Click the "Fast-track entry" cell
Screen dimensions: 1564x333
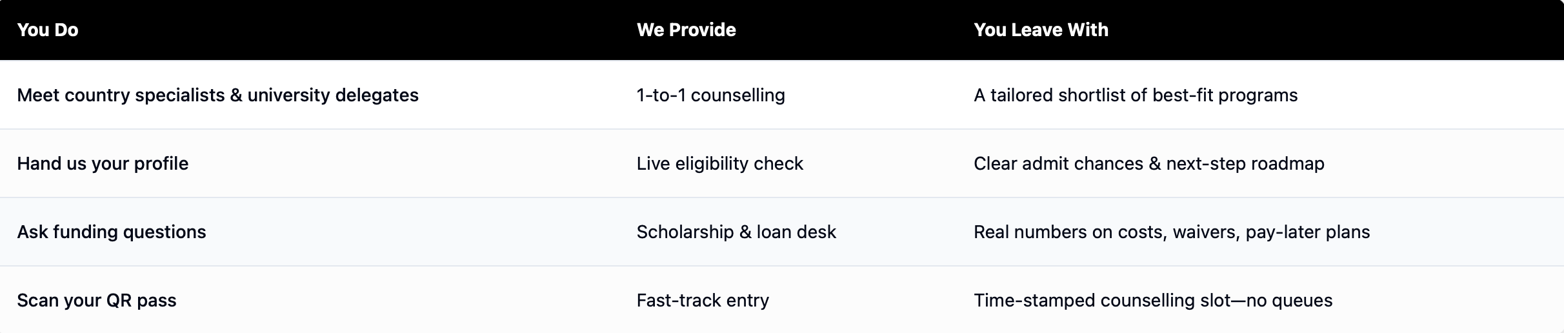tap(703, 301)
